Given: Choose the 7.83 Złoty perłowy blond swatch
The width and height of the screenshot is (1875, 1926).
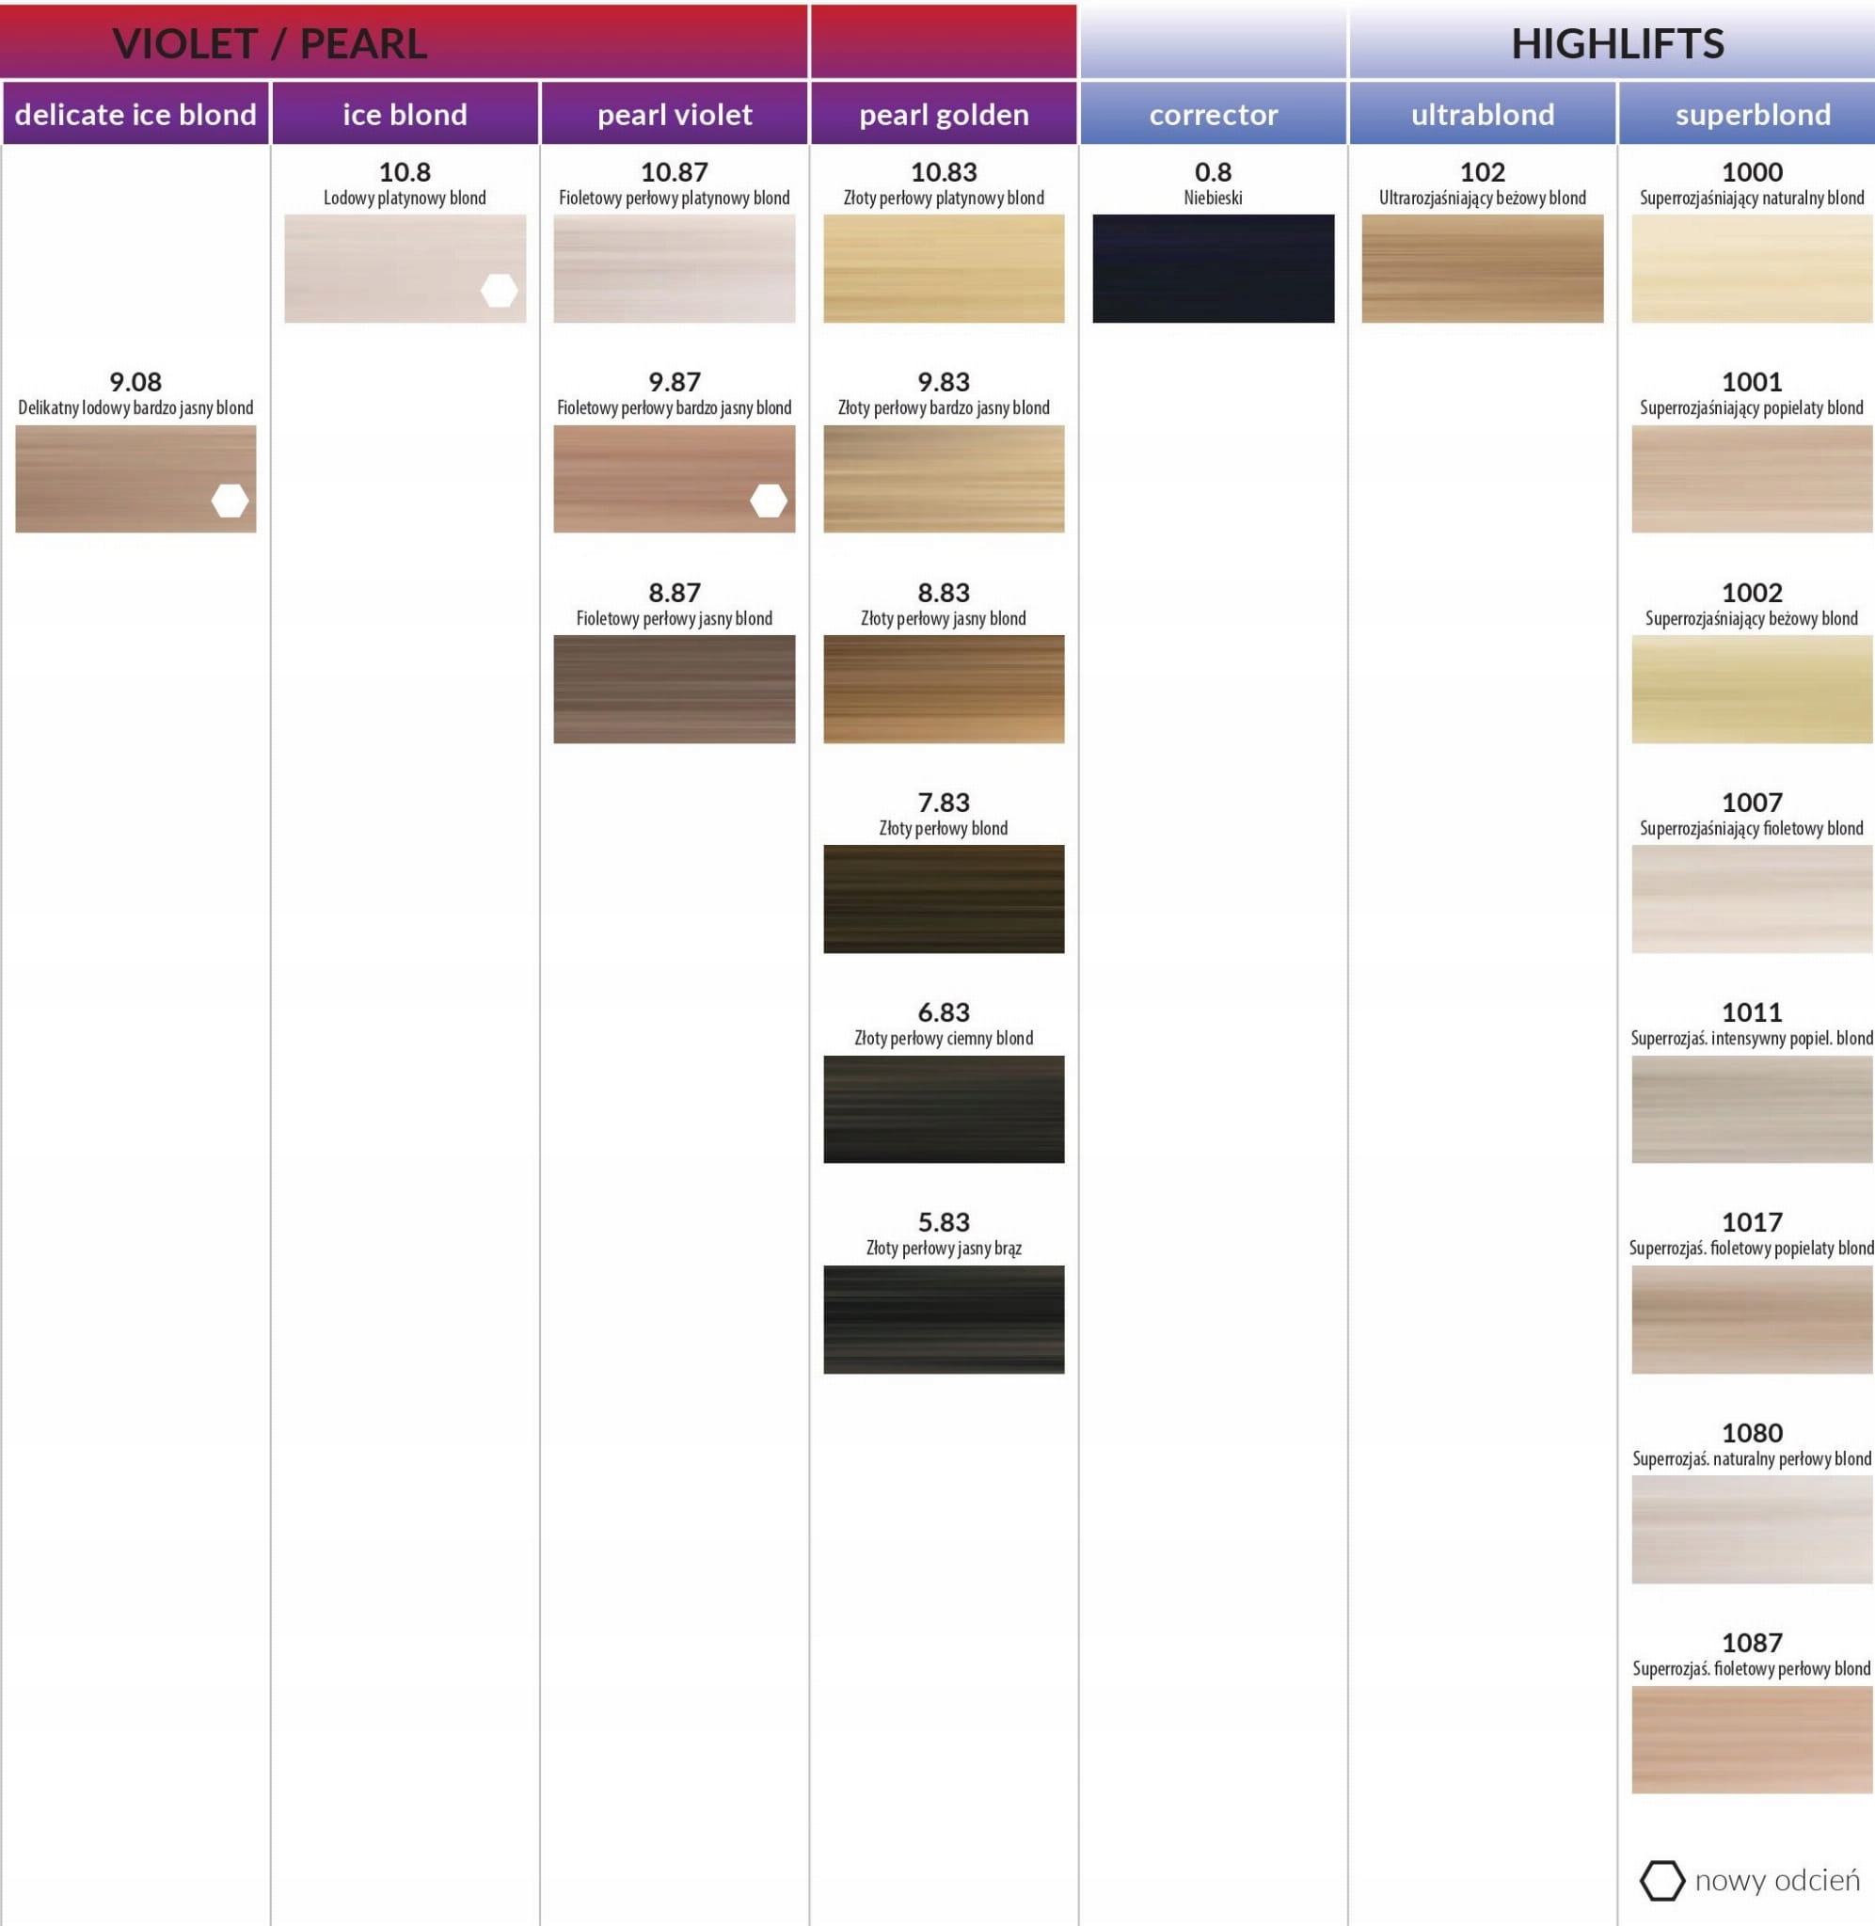Looking at the screenshot, I should (x=944, y=898).
